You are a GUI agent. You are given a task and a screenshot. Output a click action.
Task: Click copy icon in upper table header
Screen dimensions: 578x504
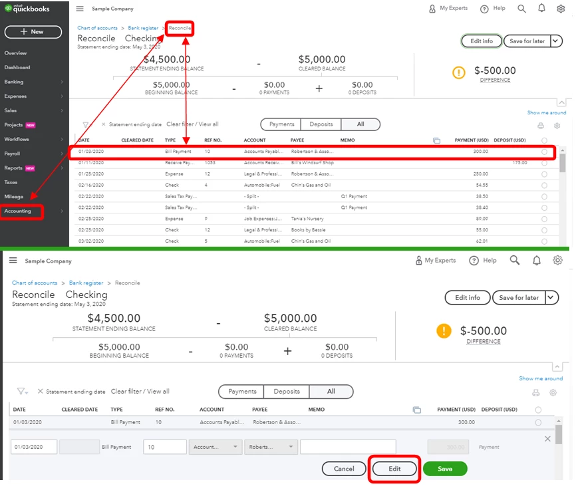(436, 140)
